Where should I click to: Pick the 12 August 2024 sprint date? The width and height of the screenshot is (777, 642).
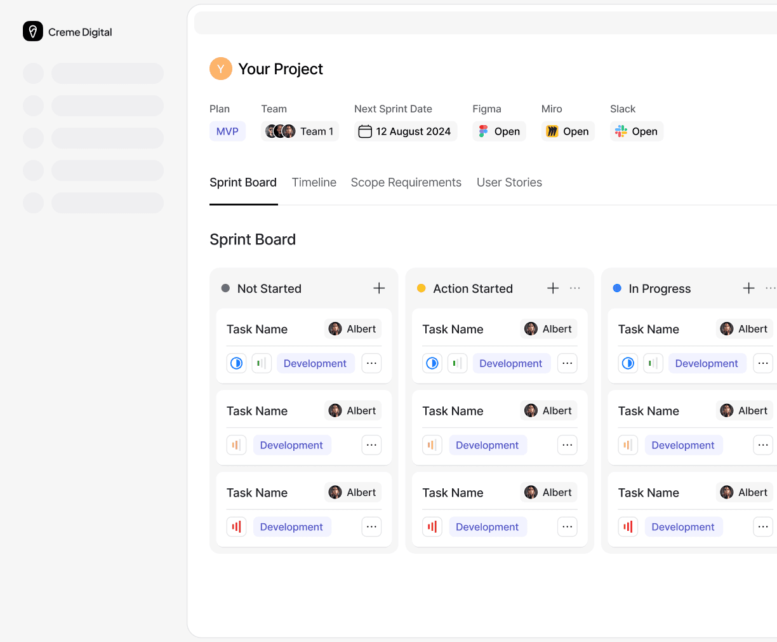tap(405, 131)
